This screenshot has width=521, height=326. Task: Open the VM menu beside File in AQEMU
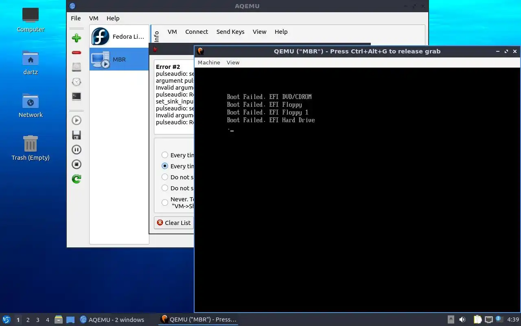(94, 18)
